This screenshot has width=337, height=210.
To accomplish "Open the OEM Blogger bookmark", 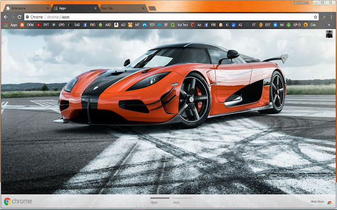I will coord(27,25).
